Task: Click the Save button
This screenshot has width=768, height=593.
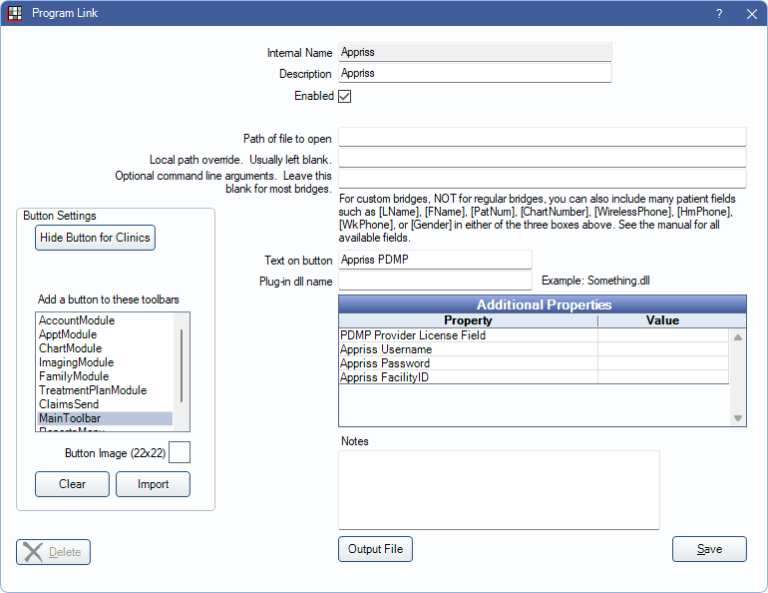Action: click(x=709, y=549)
